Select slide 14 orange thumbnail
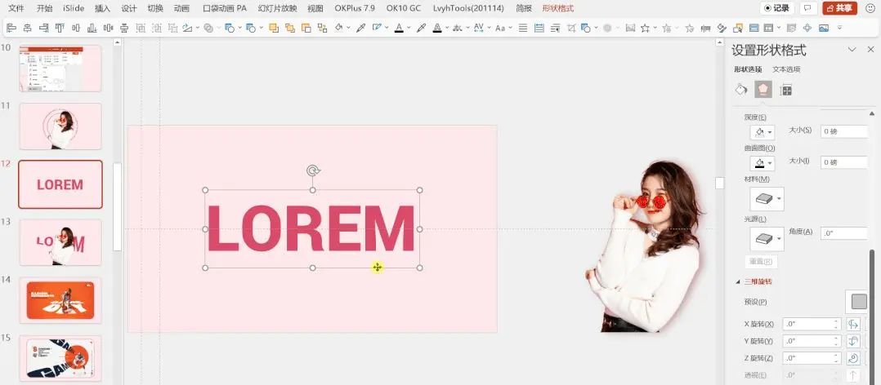The width and height of the screenshot is (881, 385). (60, 300)
